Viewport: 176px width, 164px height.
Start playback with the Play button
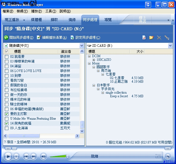pyautogui.click(x=8, y=156)
